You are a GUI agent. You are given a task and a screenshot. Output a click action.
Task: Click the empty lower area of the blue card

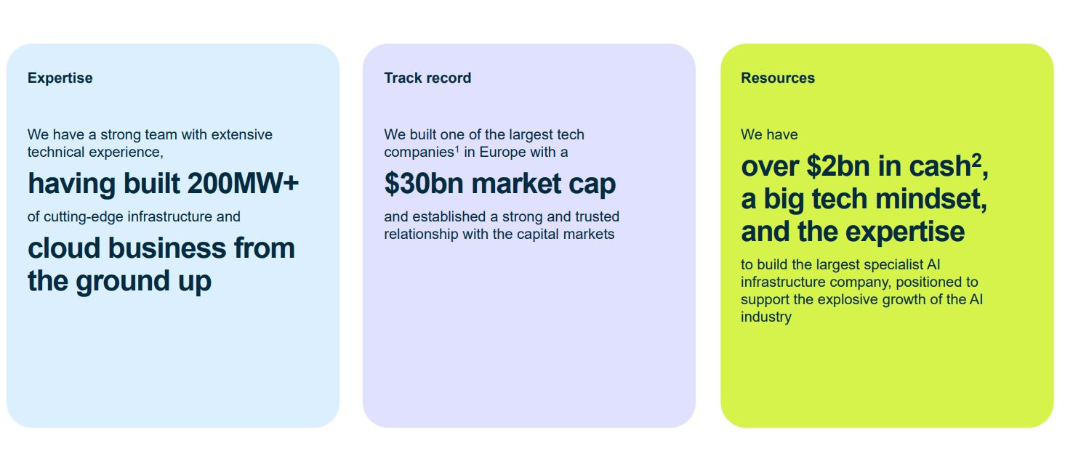click(172, 363)
